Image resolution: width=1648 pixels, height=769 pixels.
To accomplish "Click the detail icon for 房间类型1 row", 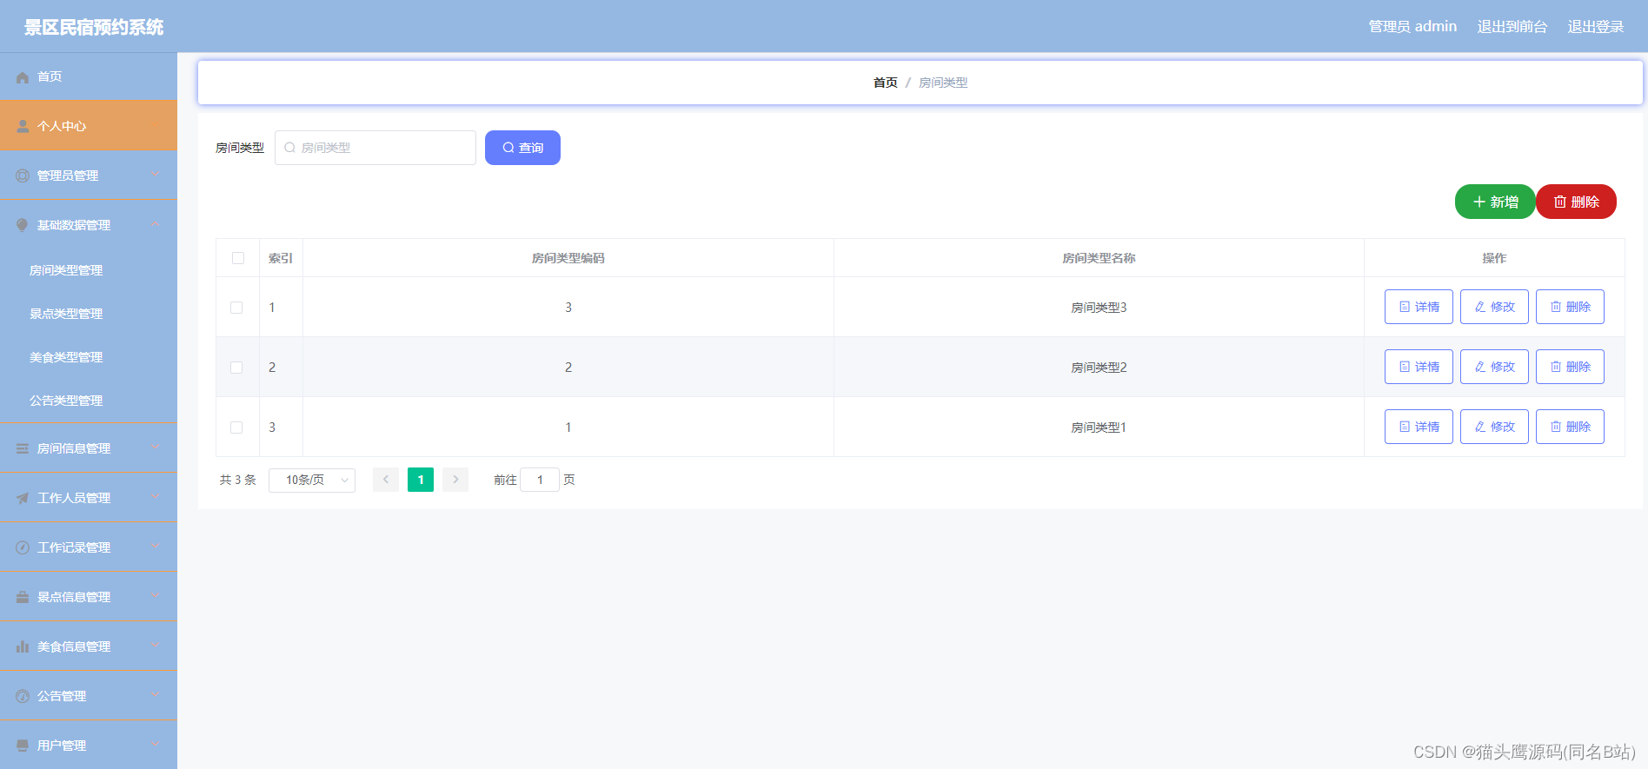I will pyautogui.click(x=1405, y=427).
